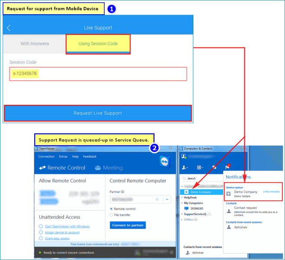The width and height of the screenshot is (285, 260).
Task: Click the Contacts heading in Notifications
Action: pos(231,203)
